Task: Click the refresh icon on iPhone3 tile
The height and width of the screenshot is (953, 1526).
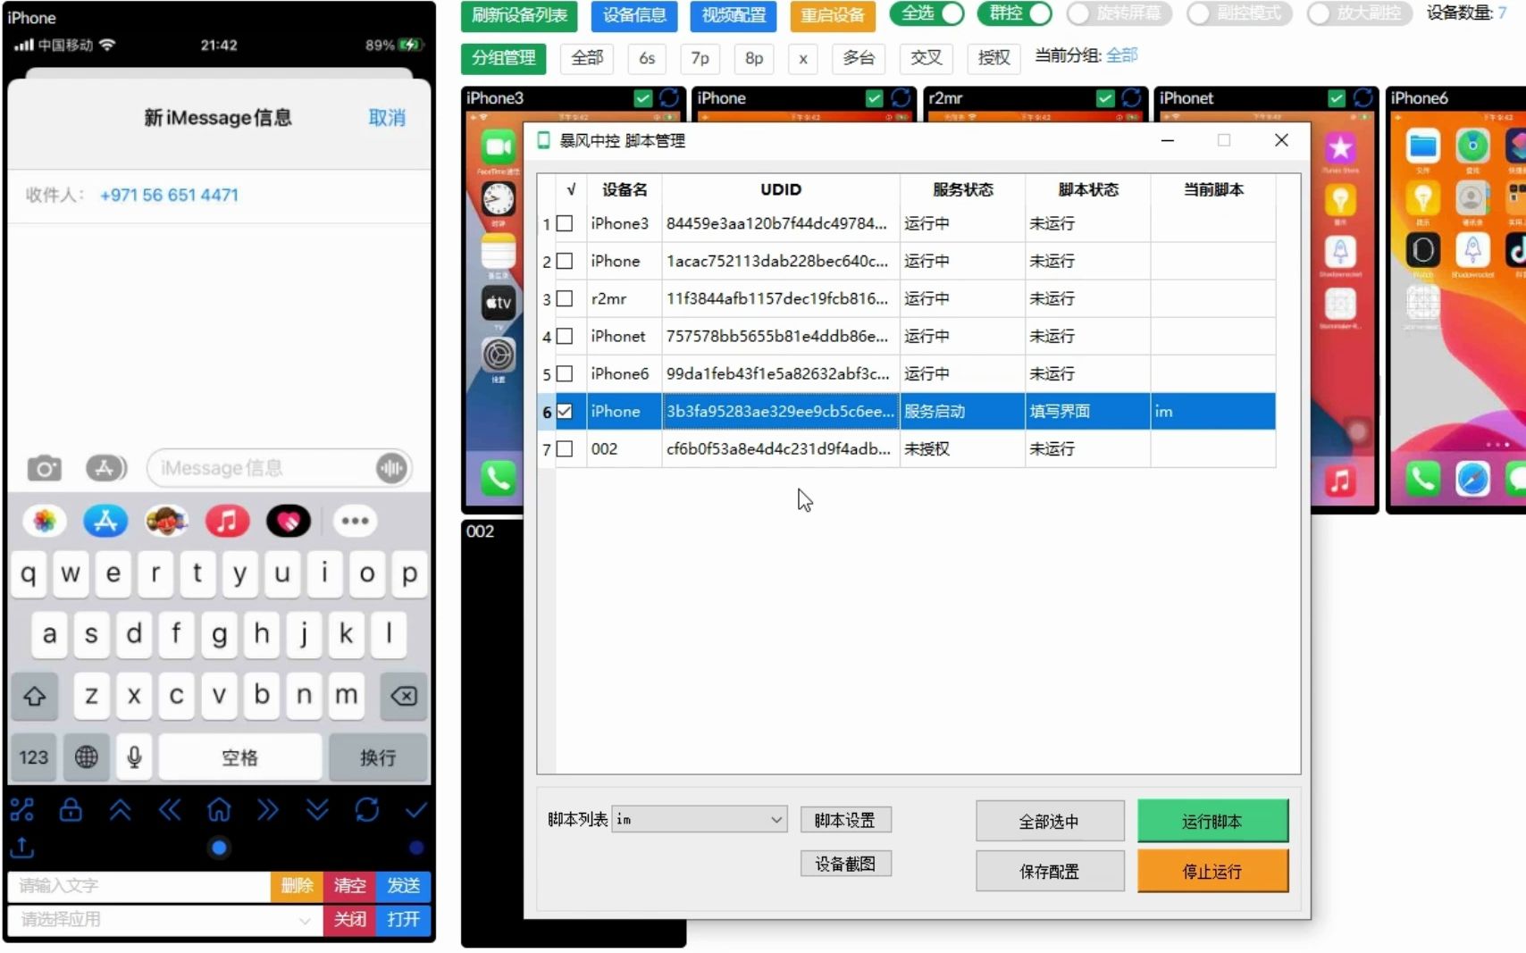Action: pos(669,98)
